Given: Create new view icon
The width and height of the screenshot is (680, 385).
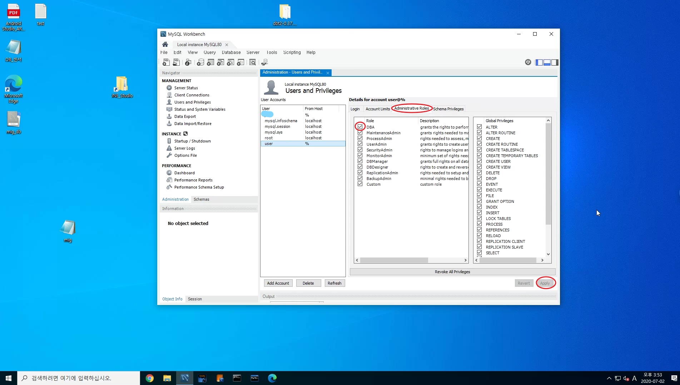Looking at the screenshot, I should (x=220, y=62).
